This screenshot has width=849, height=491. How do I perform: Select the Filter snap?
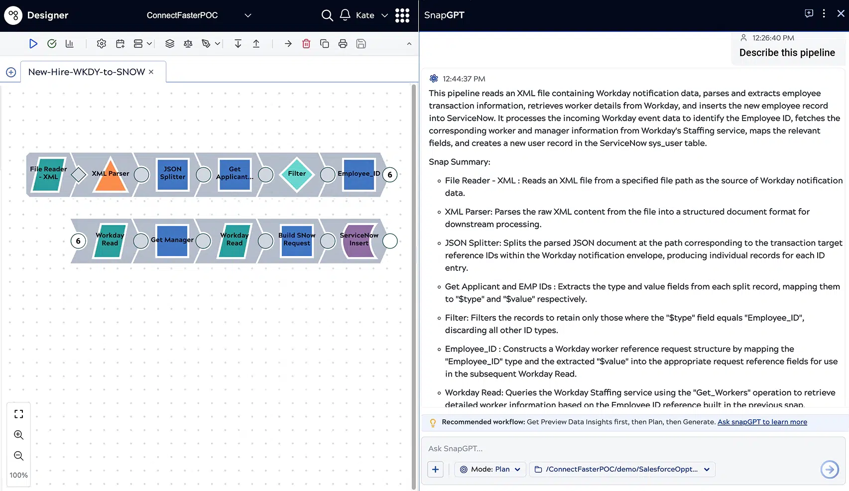pos(297,174)
